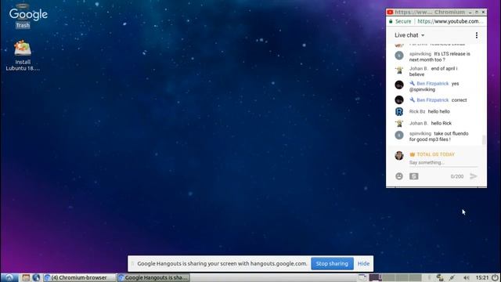Click Rick Bz's R avatar
Viewport: 501px width, 282px height.
coord(399,111)
